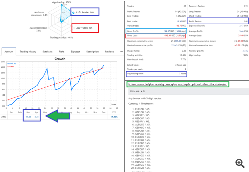The image size is (249, 172).
Task: Click the Algo trading radar data point
Action: (61, 5)
